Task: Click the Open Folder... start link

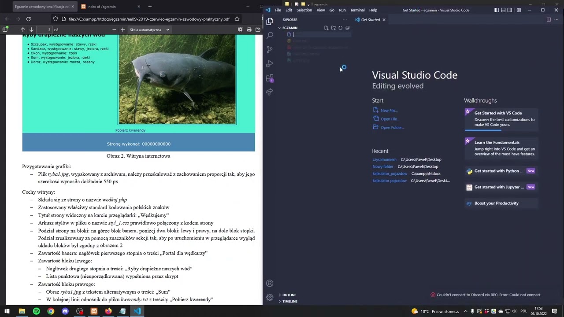Action: click(x=392, y=128)
